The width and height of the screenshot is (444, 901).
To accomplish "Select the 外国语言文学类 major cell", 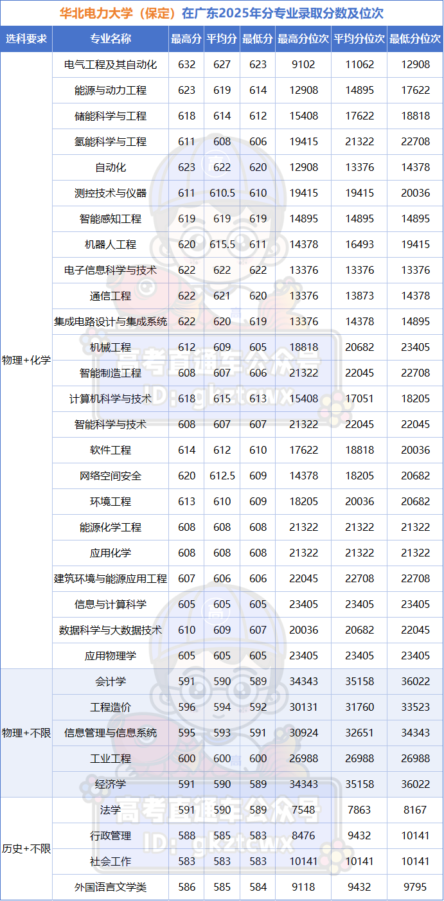I will tap(111, 887).
